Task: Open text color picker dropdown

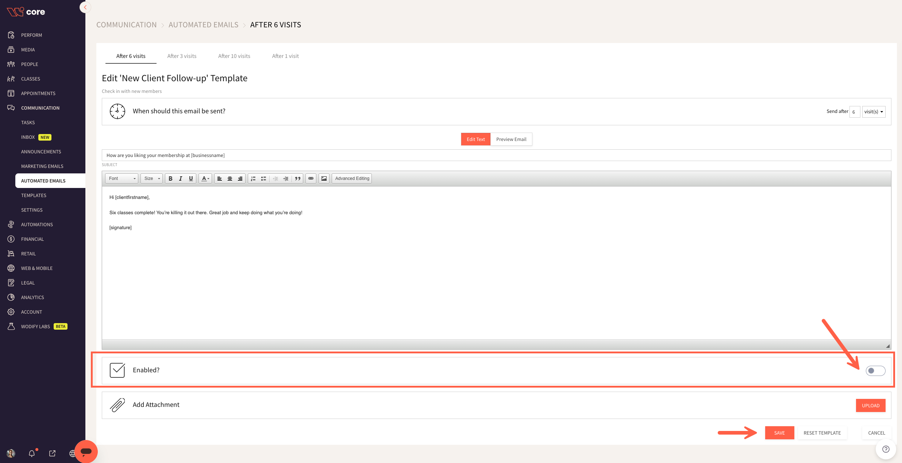Action: pos(205,178)
